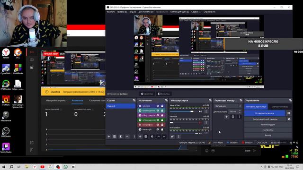Switch to Настройки стрима tab in YouTube Studio

56,101
